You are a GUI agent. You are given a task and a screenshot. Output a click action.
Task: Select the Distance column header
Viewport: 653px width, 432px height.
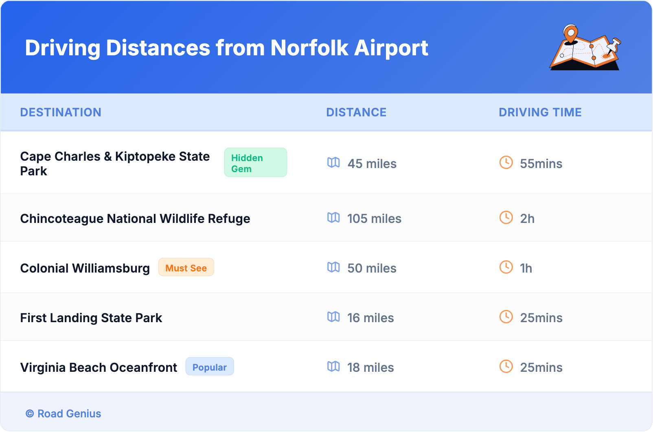[x=356, y=112]
